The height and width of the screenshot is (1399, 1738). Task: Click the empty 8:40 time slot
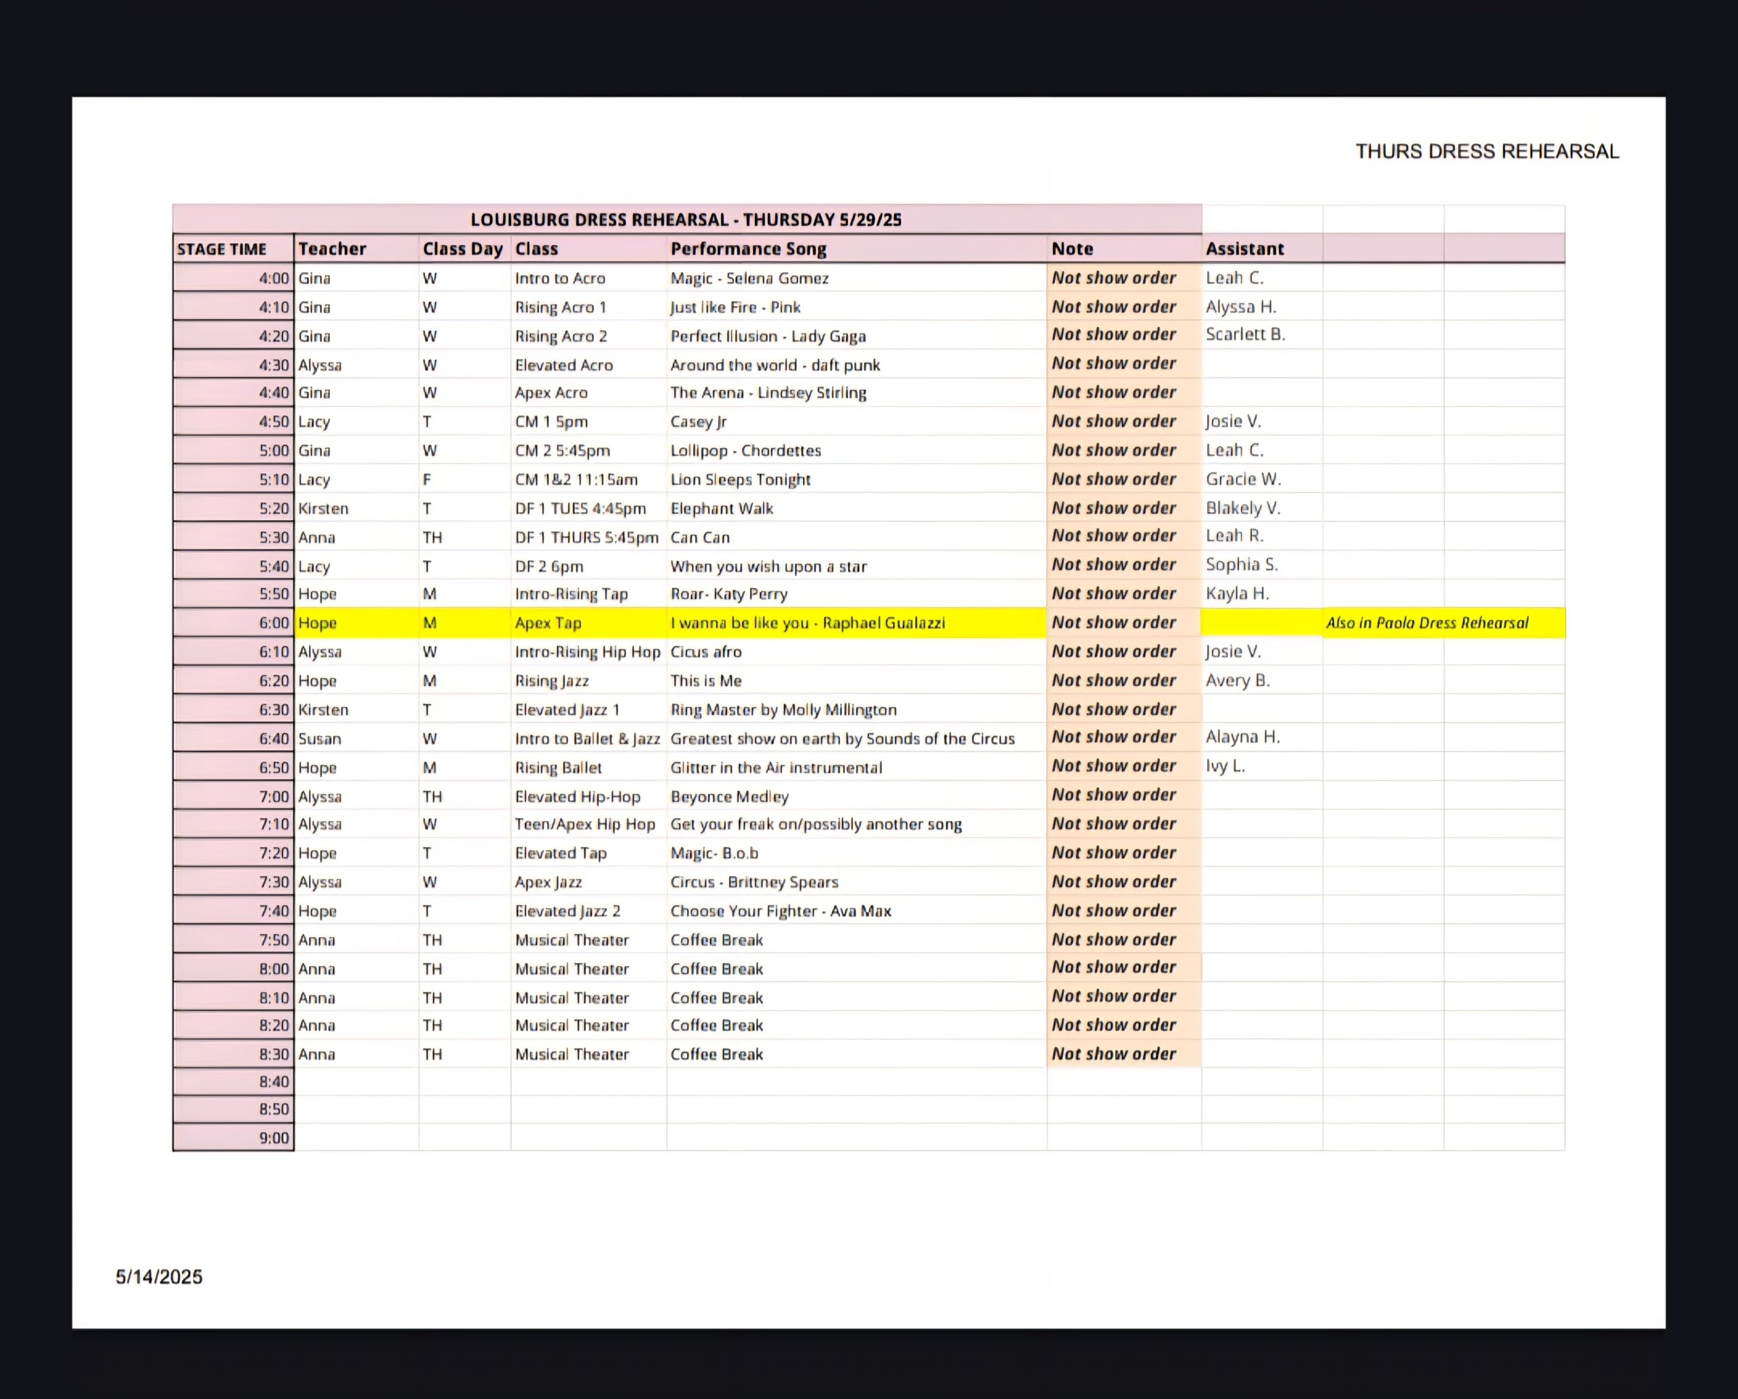233,1082
